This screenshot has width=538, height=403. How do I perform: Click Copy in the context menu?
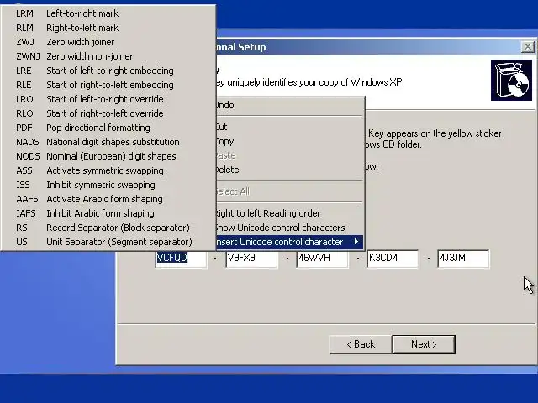click(289, 141)
